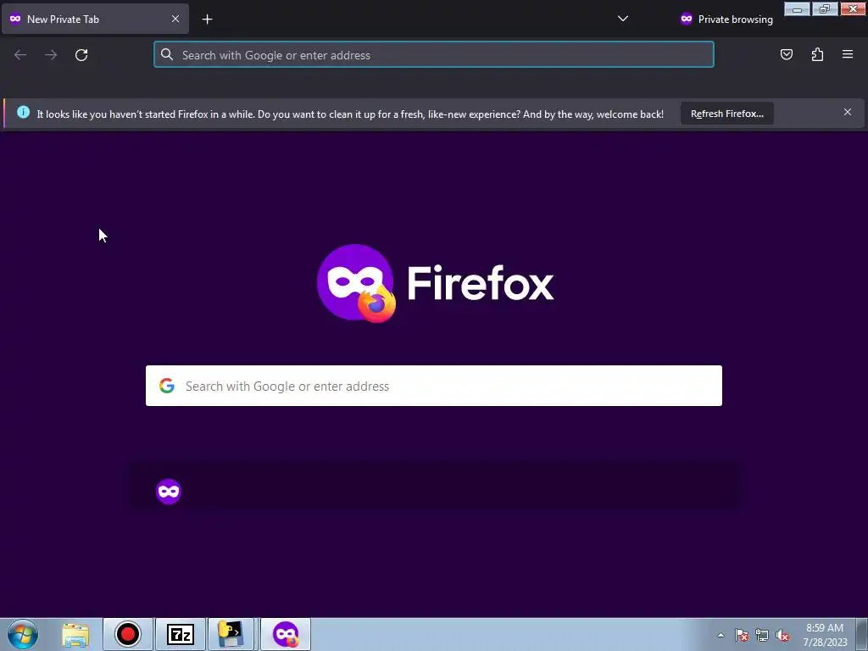This screenshot has height=651, width=868.
Task: Restore down the Firefox window
Action: (x=825, y=9)
